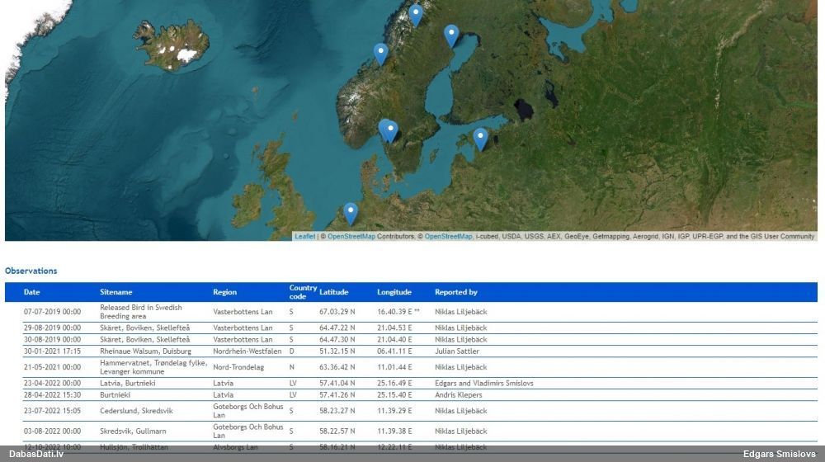Click the Reported by column header

(x=455, y=292)
